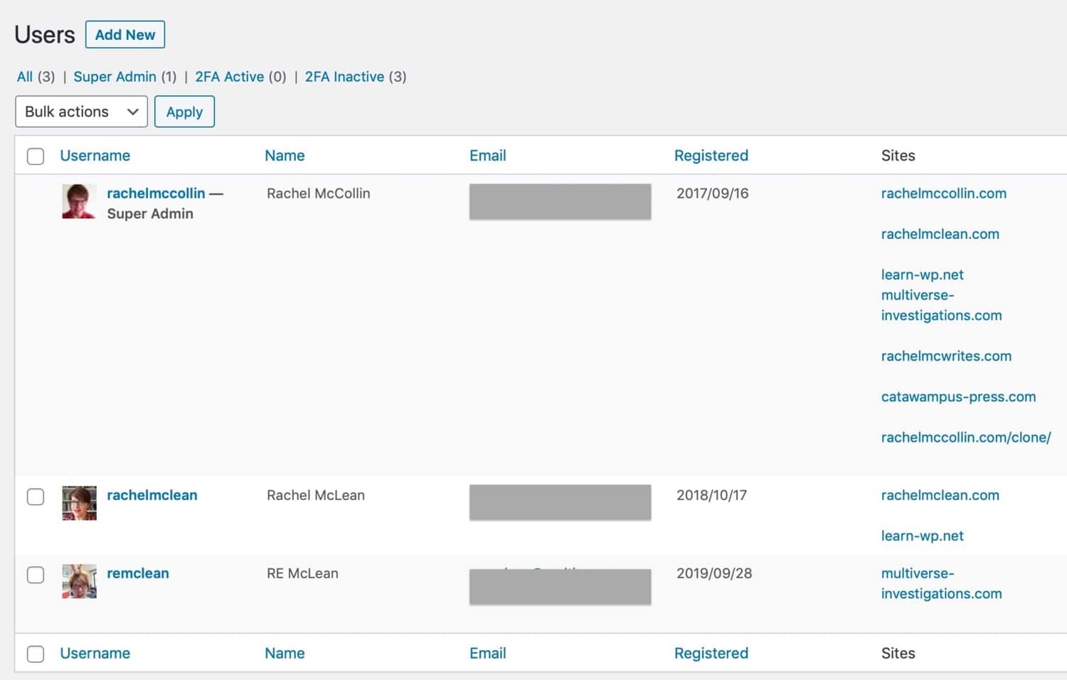Click the remclean user avatar
Viewport: 1067px width, 680px height.
(79, 581)
